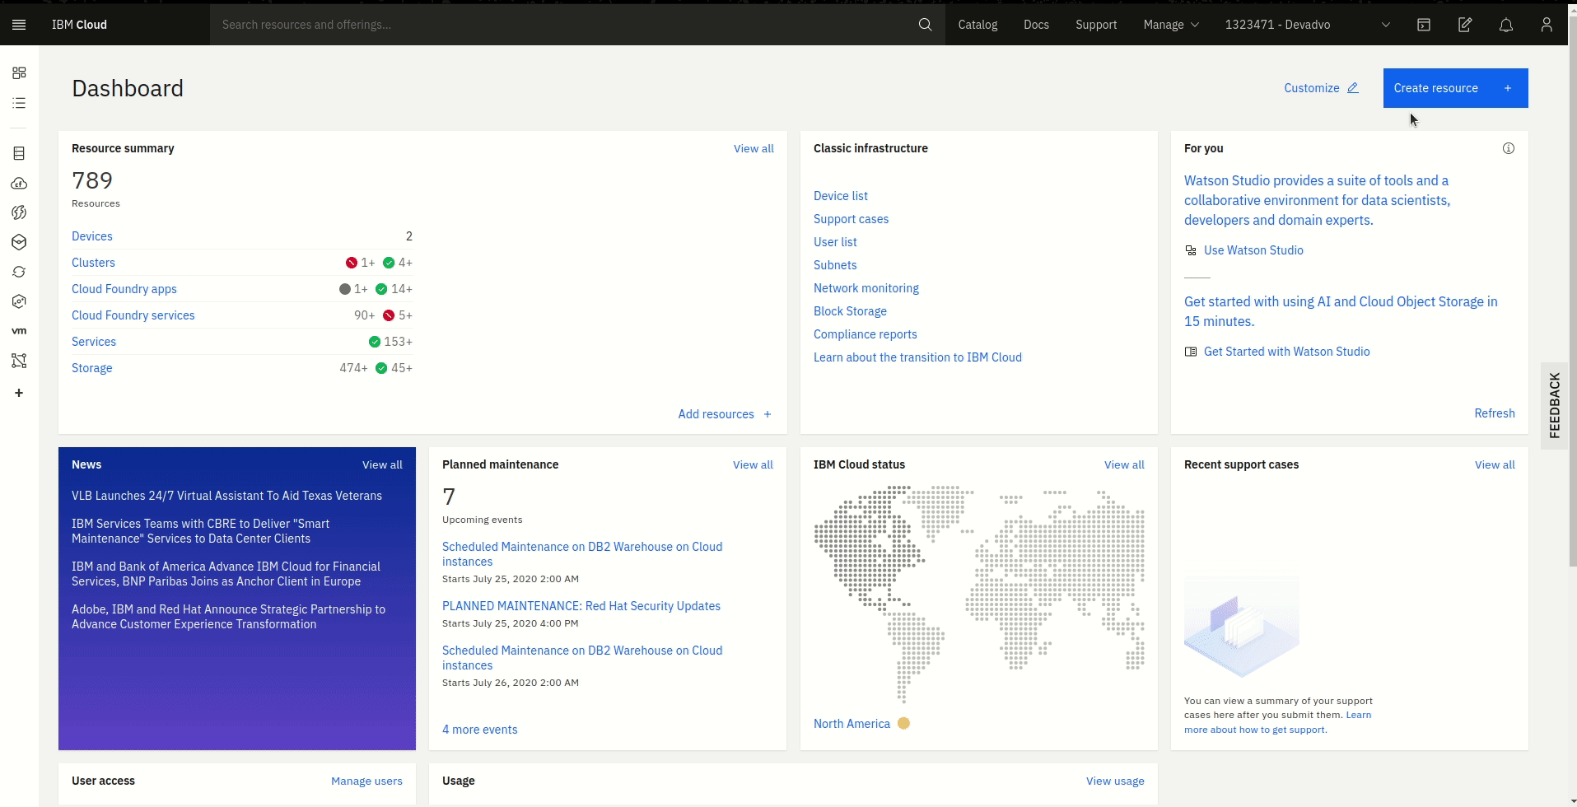Click the plus icon in left sidebar

(x=19, y=393)
